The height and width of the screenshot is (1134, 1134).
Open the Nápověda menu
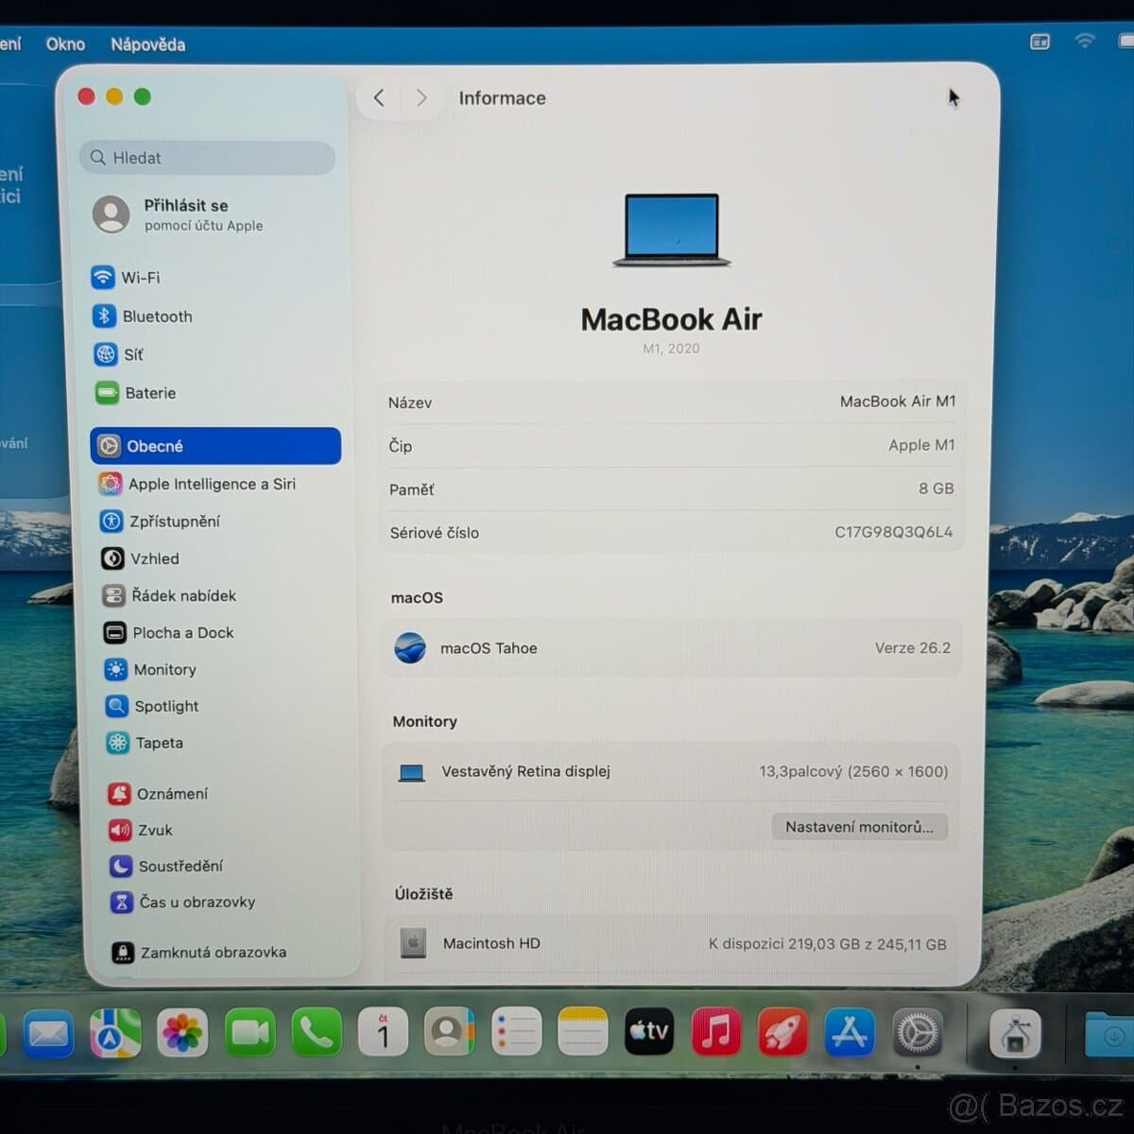(x=147, y=44)
